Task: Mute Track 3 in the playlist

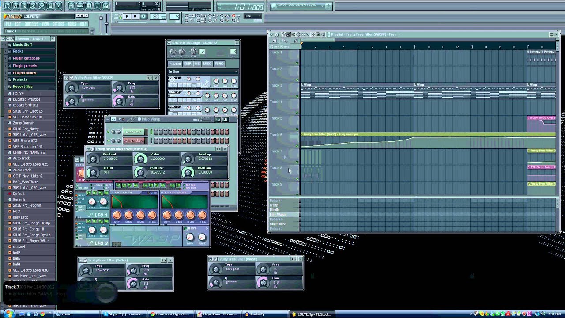Action: 297,96
